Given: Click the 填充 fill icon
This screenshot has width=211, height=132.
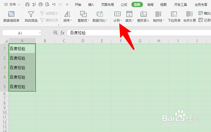Looking at the screenshot, I should [x=129, y=14].
